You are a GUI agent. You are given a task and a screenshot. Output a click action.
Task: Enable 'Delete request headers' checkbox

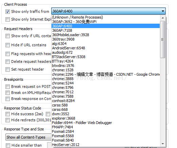[x=7, y=61]
